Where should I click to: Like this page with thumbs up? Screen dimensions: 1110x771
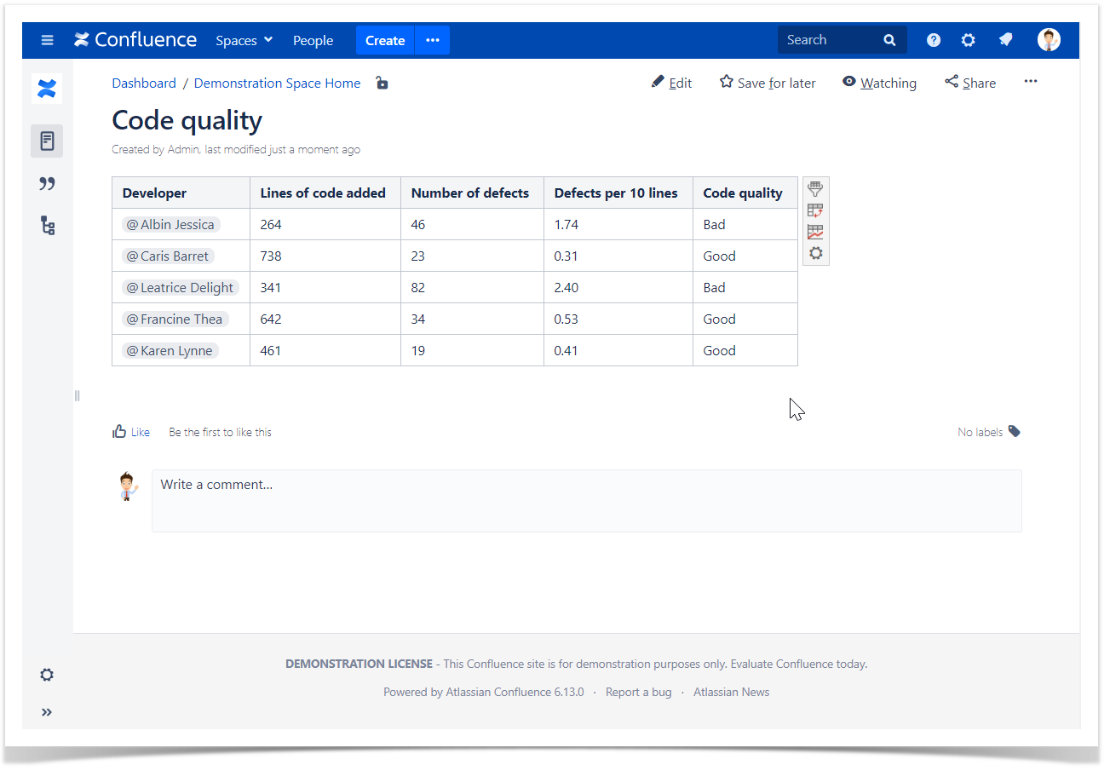pyautogui.click(x=130, y=432)
